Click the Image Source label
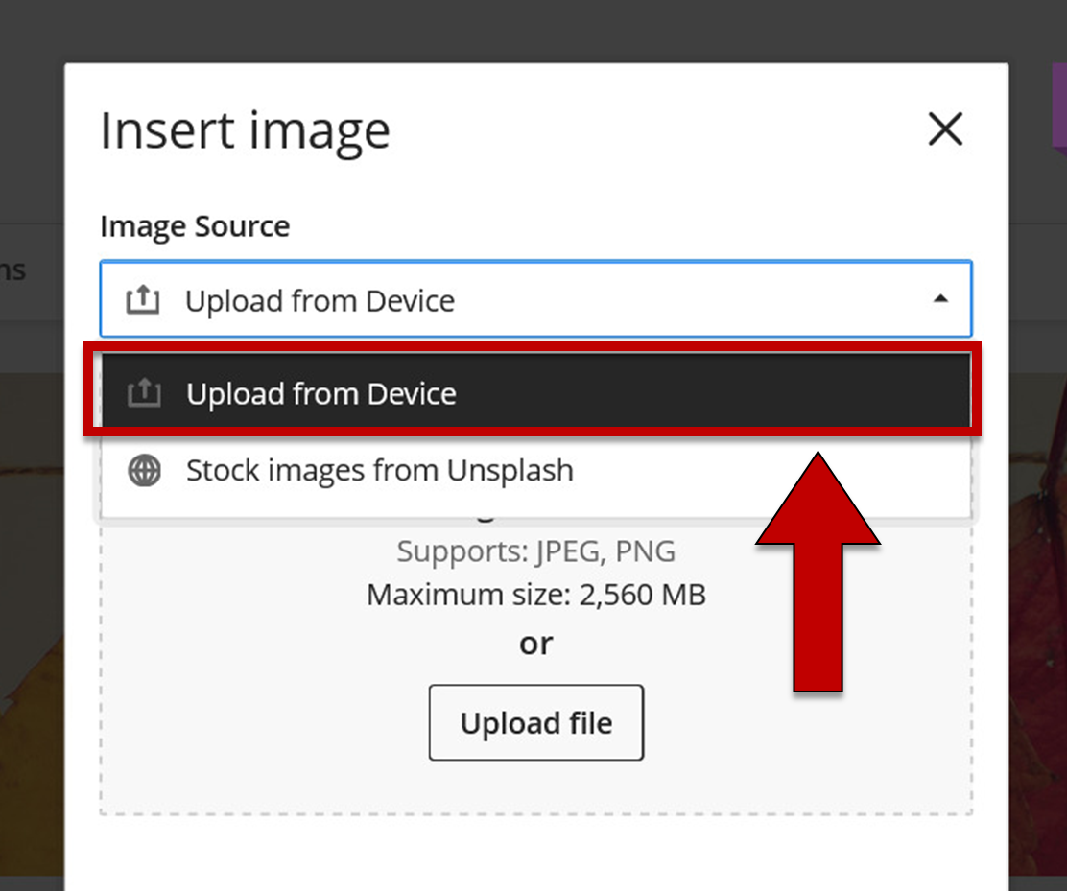Screen dimensions: 1067x891 pyautogui.click(x=195, y=226)
